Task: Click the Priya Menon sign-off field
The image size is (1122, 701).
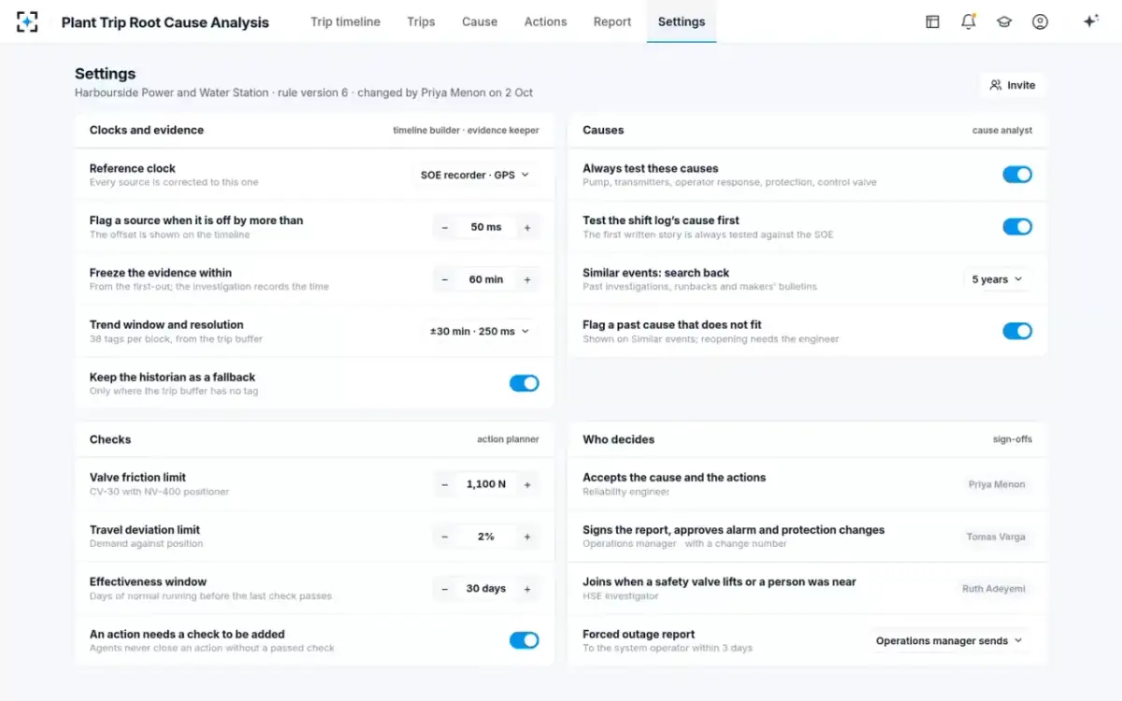Action: (x=997, y=484)
